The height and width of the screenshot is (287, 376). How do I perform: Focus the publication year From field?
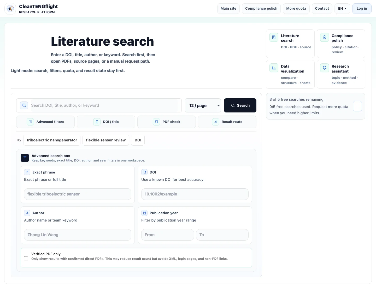click(x=168, y=235)
